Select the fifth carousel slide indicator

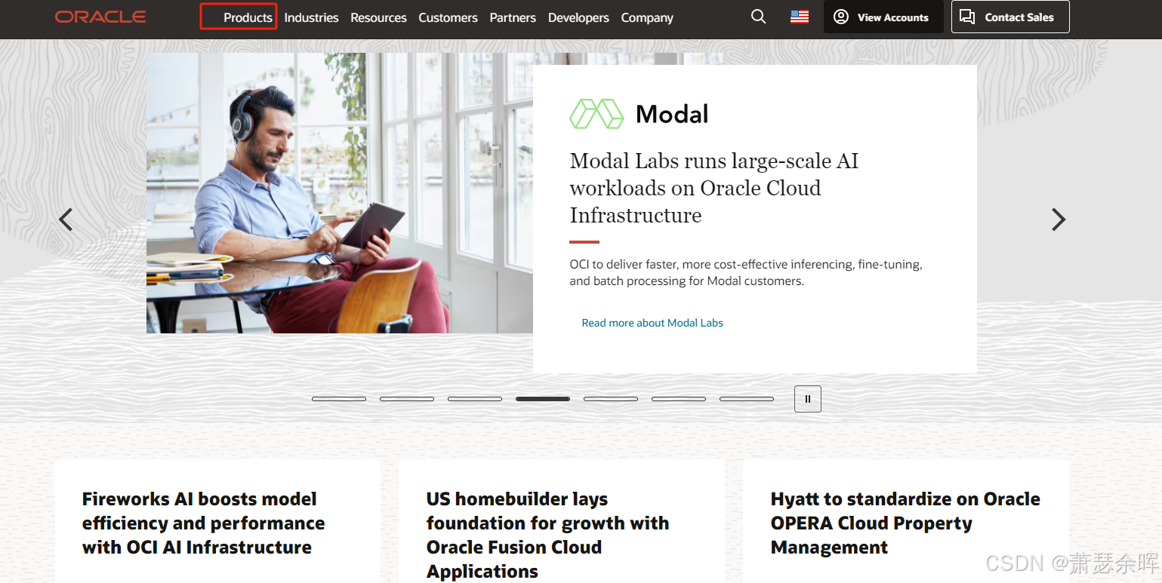pos(611,399)
